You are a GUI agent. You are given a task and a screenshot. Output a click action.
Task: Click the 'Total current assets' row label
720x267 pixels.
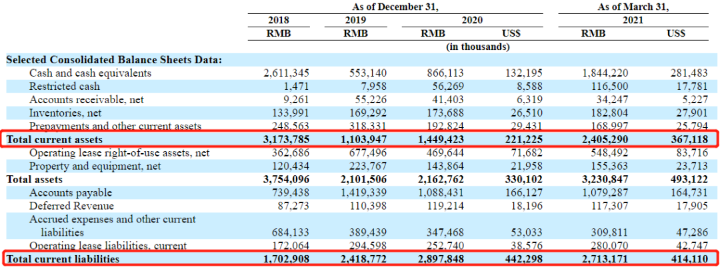(55, 139)
